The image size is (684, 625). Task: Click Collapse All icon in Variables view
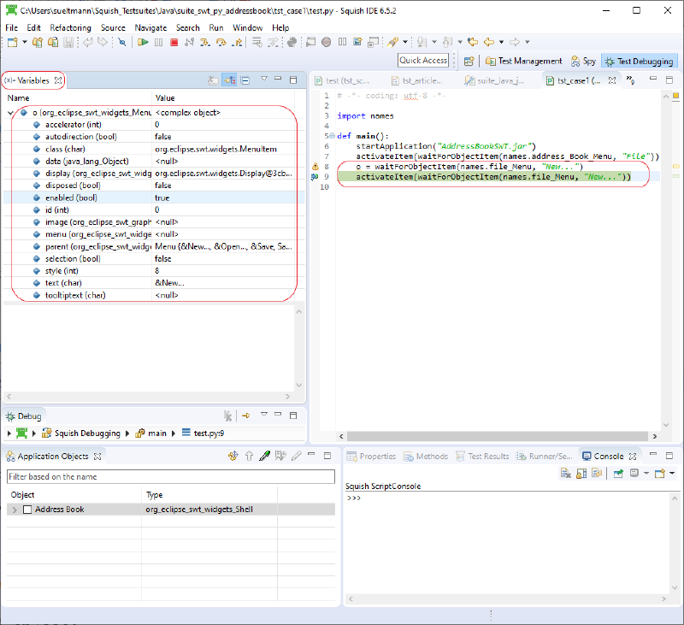coord(245,80)
